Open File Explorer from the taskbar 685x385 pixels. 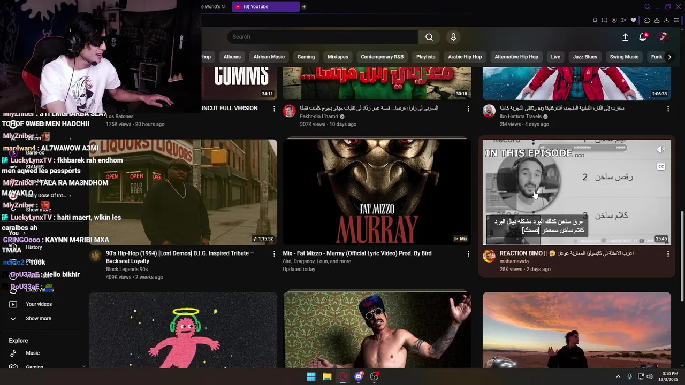327,376
